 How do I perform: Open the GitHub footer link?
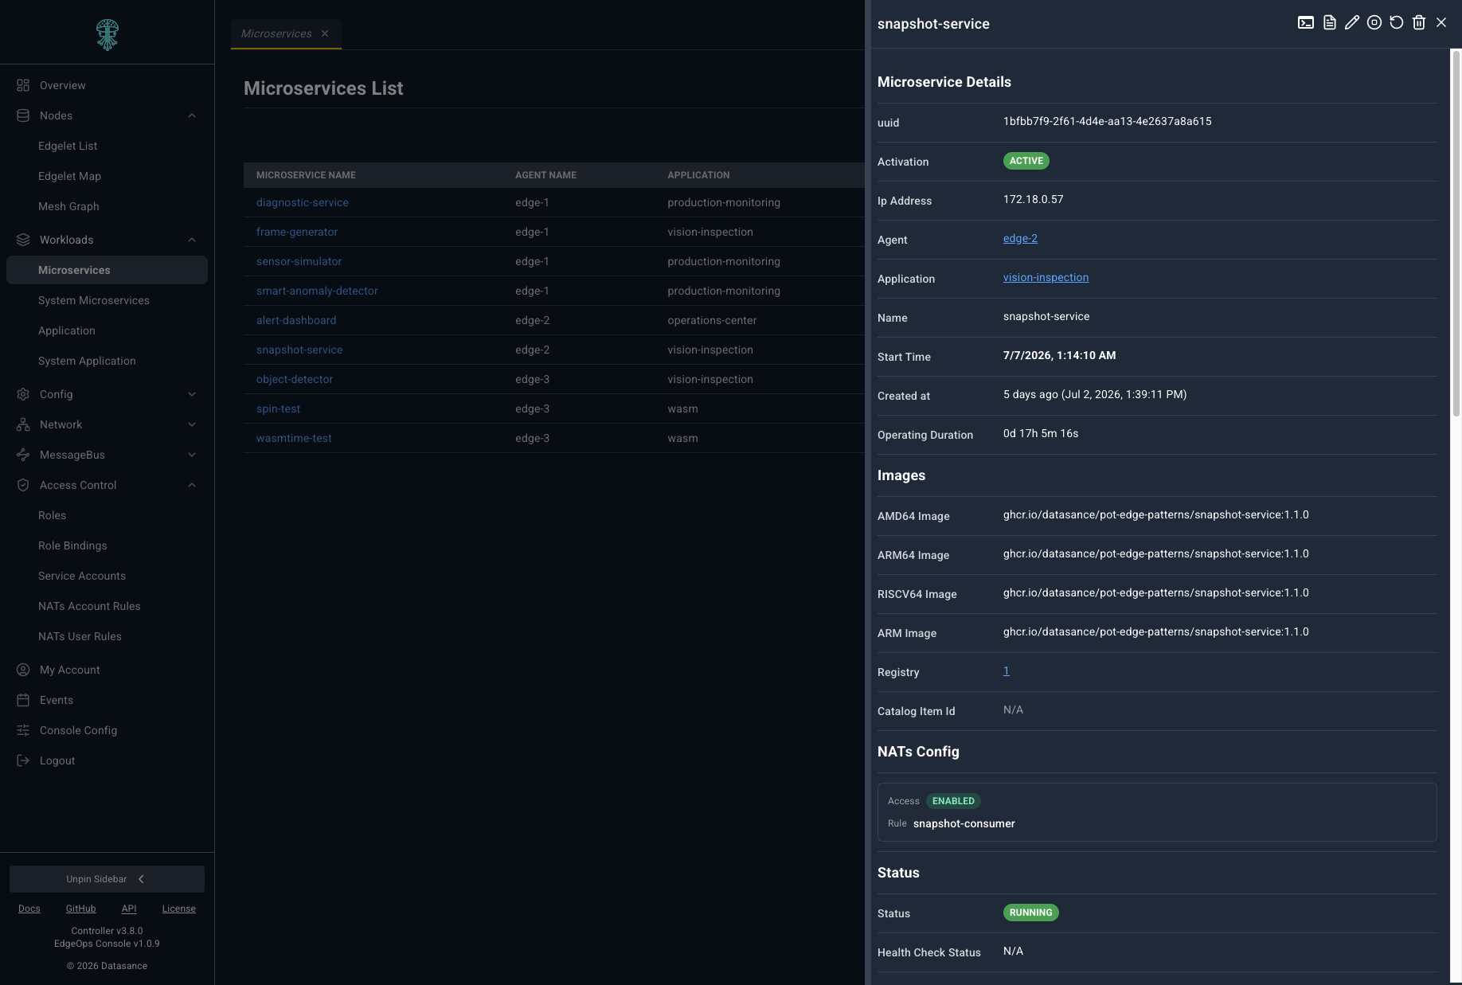[80, 909]
